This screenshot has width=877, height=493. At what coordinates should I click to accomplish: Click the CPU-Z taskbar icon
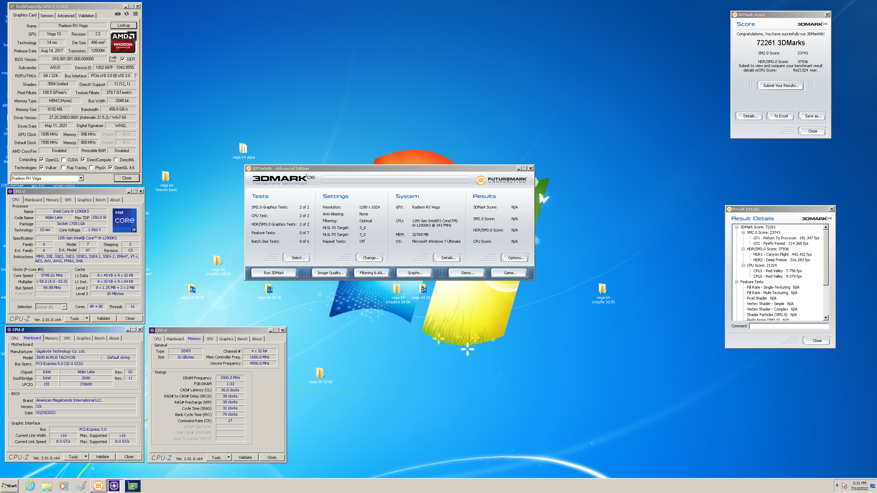click(114, 485)
